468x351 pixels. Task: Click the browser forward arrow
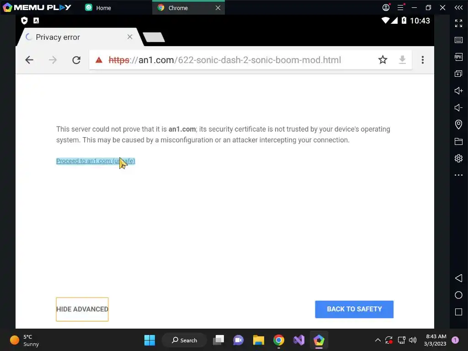53,60
